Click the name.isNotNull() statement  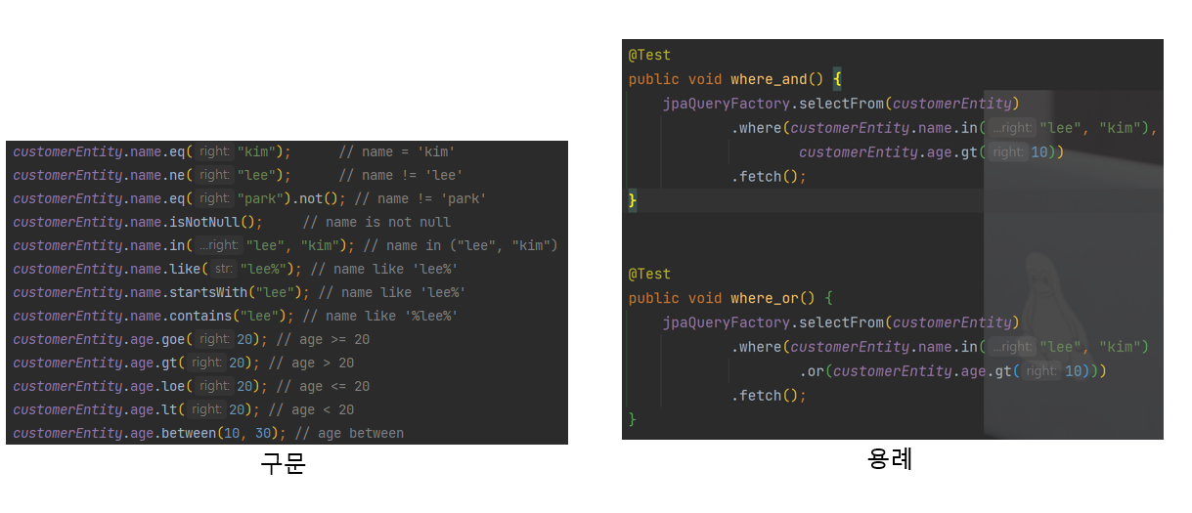click(x=138, y=222)
